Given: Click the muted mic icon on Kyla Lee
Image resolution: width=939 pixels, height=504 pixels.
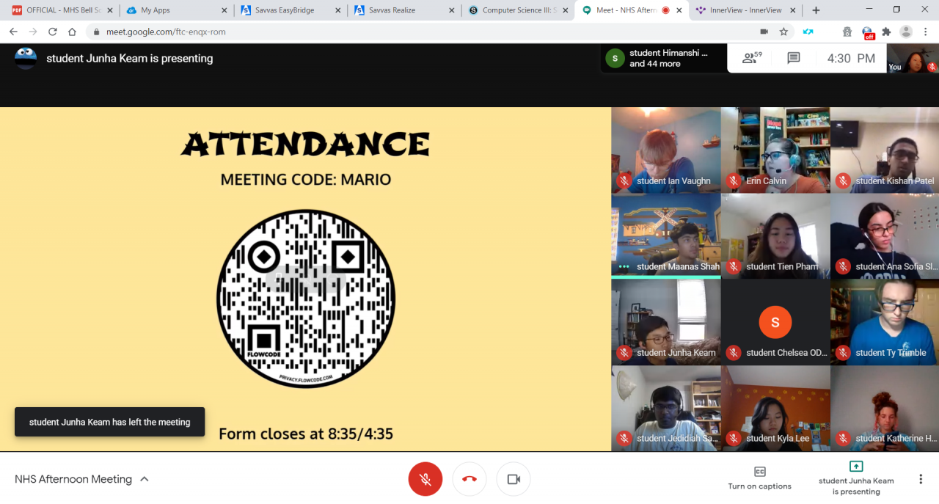Looking at the screenshot, I should pos(734,438).
